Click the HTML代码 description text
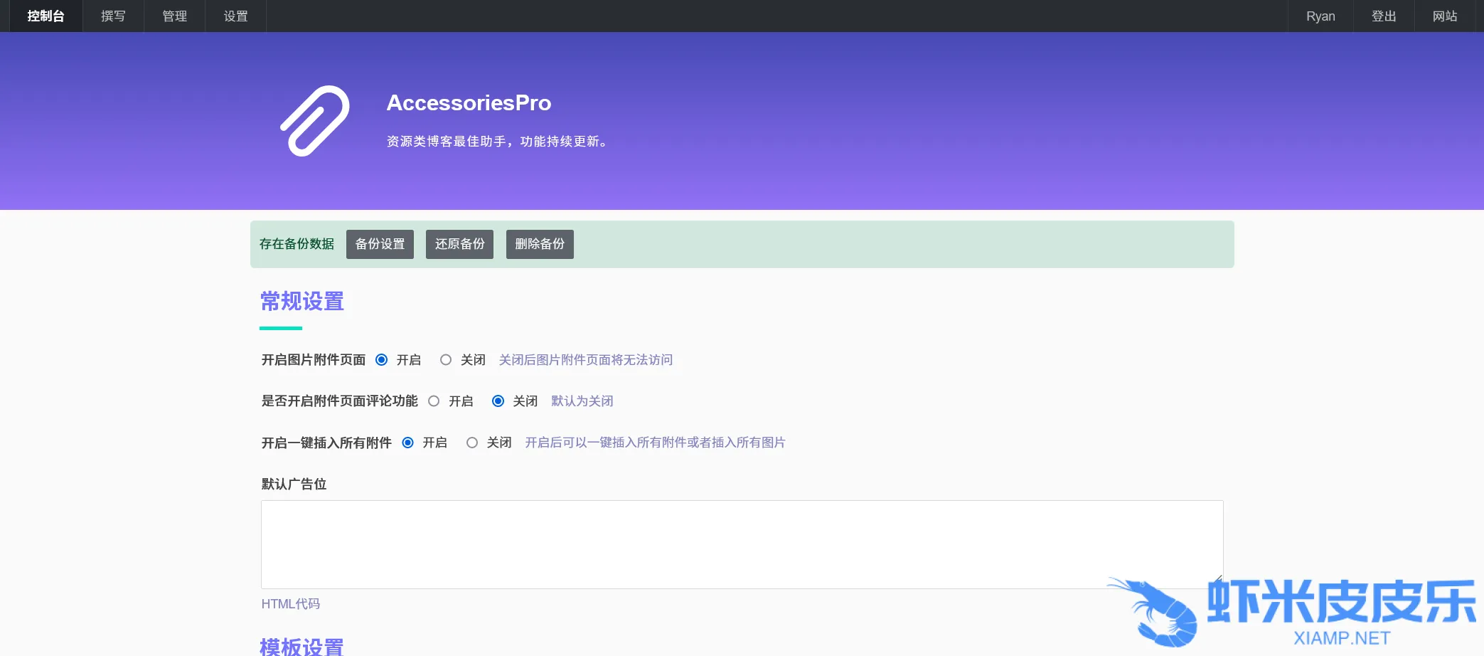This screenshot has width=1484, height=656. coord(290,604)
